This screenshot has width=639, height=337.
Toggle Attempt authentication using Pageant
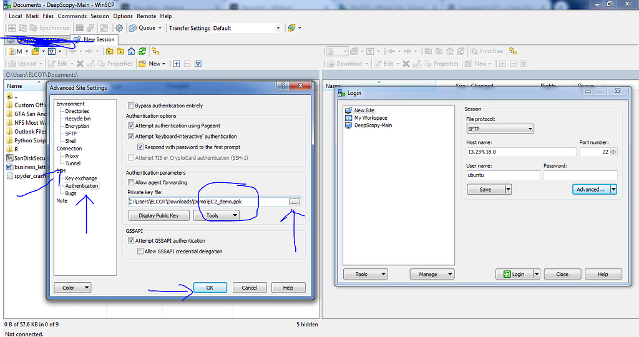[x=131, y=125]
